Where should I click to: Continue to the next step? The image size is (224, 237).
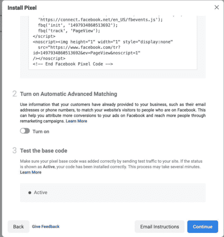pos(203,227)
